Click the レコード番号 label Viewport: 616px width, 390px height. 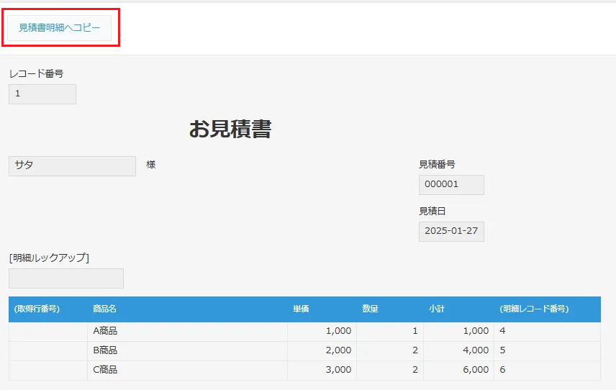point(36,74)
